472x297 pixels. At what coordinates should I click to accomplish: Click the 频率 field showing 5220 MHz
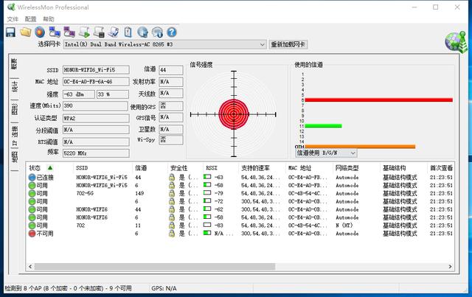(96, 153)
